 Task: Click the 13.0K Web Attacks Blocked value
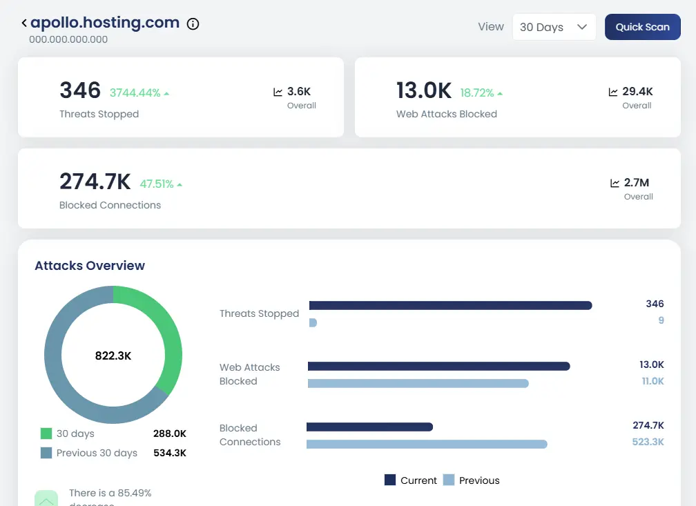pyautogui.click(x=424, y=90)
